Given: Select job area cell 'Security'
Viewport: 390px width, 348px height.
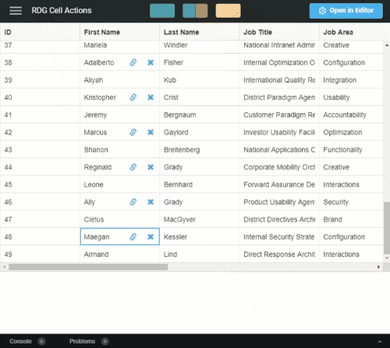Looking at the screenshot, I should tap(351, 202).
